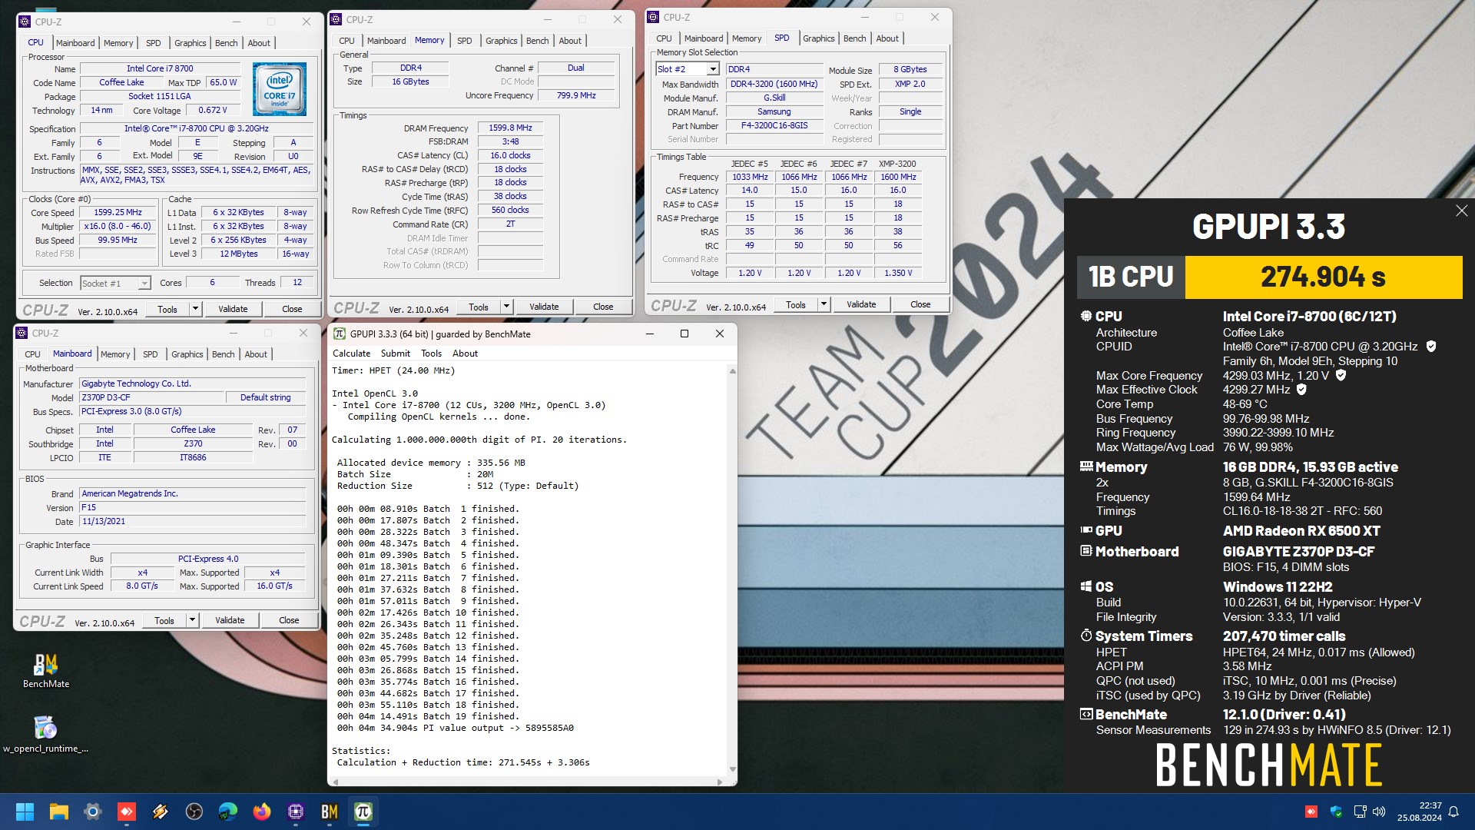Click the shield next to Max Effective Clock

coord(1301,390)
